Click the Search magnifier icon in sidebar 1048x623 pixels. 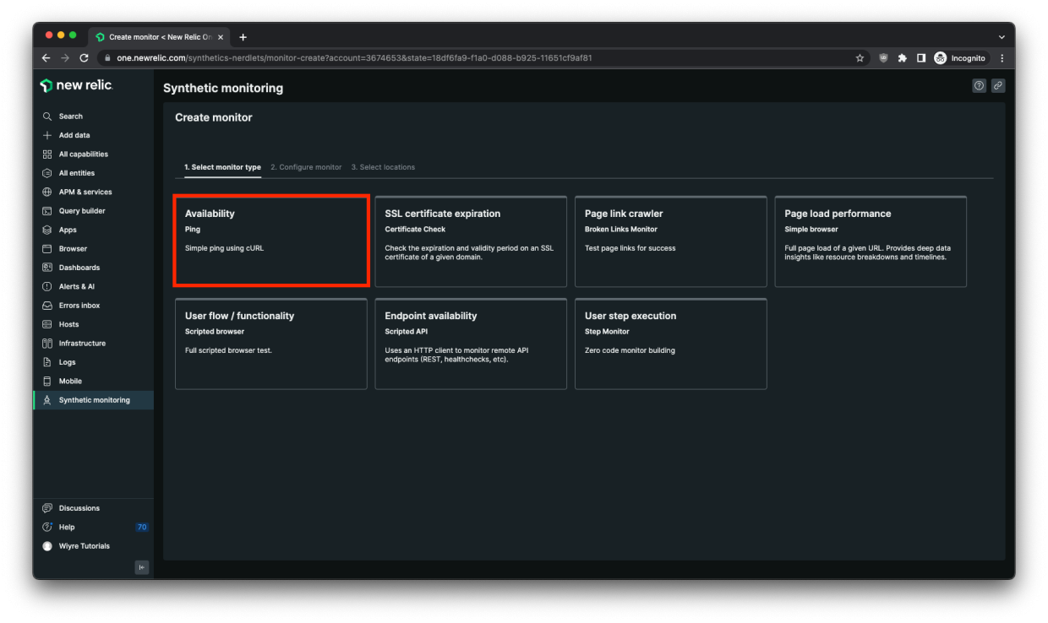click(x=47, y=116)
